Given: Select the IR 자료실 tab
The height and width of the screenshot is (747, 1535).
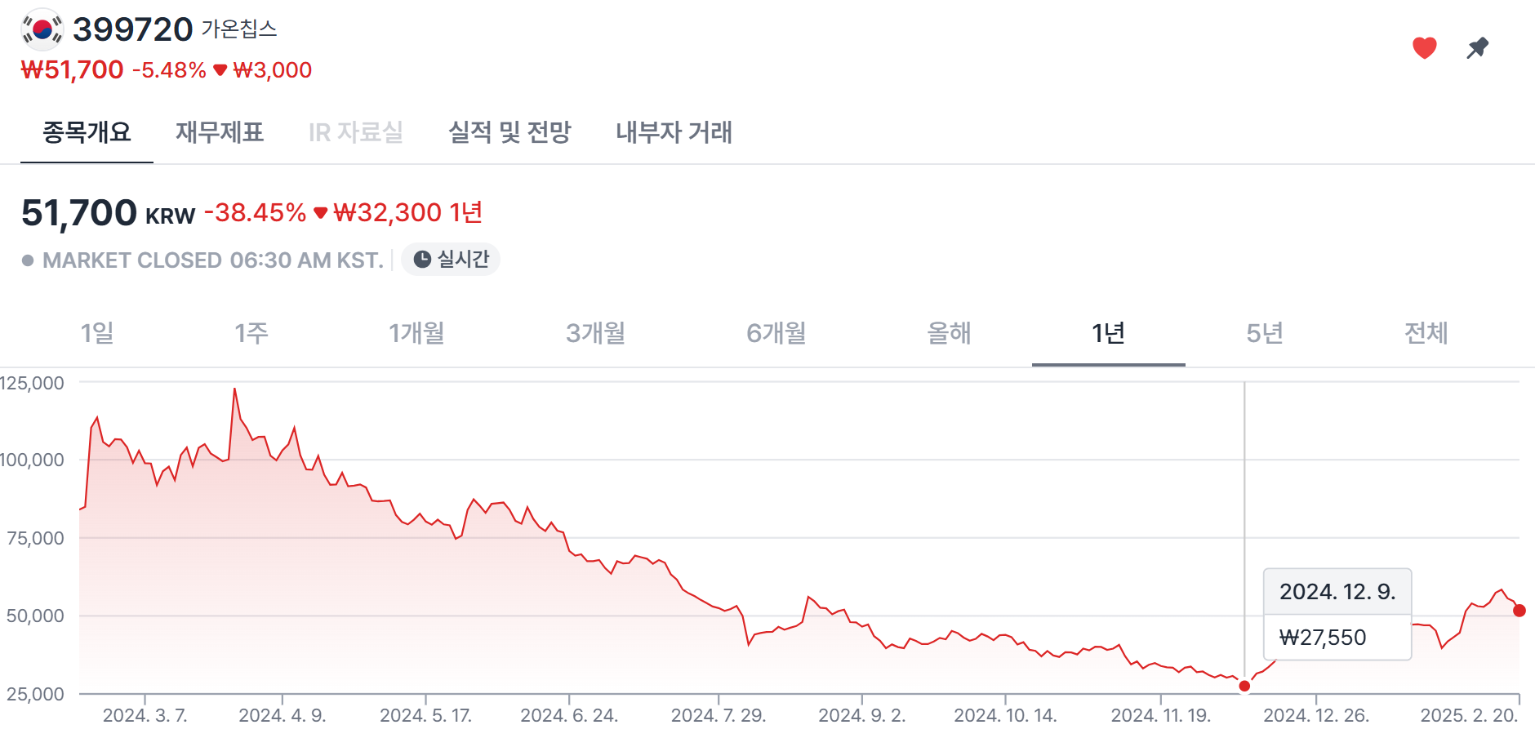Looking at the screenshot, I should [356, 132].
